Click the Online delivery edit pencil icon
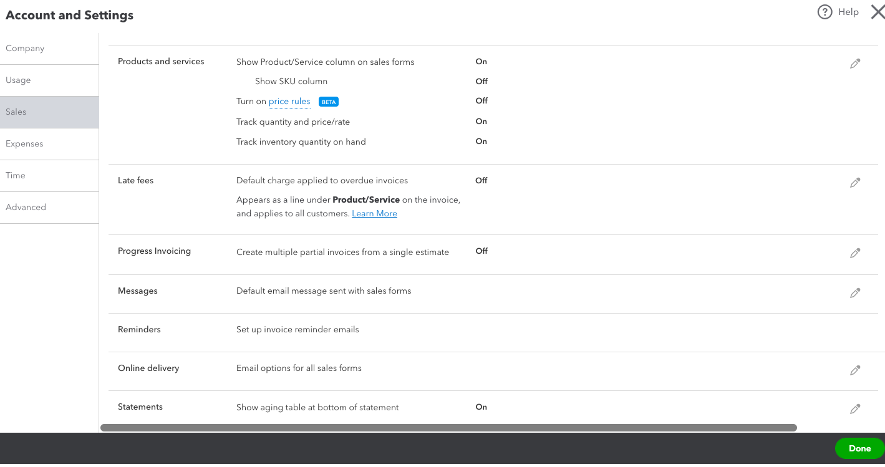The height and width of the screenshot is (467, 885). (x=855, y=370)
